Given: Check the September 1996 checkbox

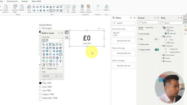Looking at the screenshot, I should click(x=40, y=98).
